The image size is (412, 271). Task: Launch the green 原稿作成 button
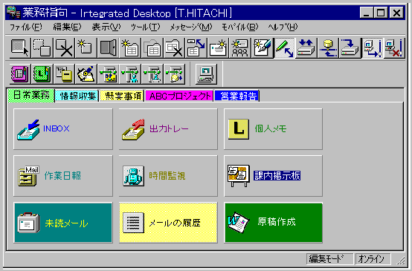273,223
